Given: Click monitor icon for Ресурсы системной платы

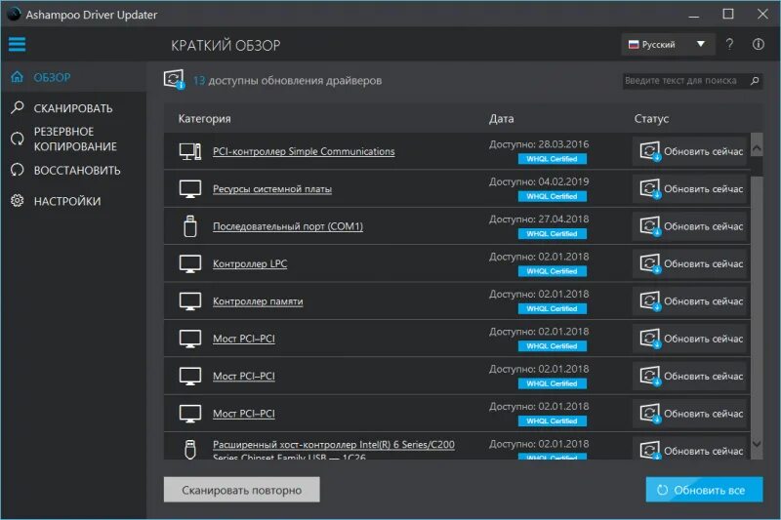Looking at the screenshot, I should 190,189.
